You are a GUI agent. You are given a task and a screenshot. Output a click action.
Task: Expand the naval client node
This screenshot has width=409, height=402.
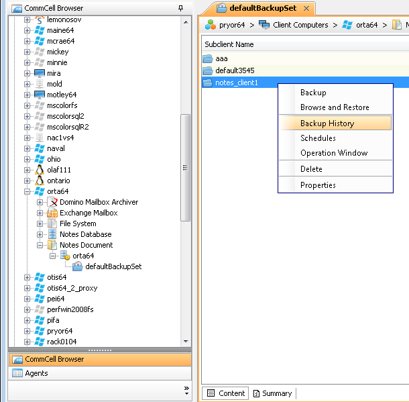click(x=27, y=148)
